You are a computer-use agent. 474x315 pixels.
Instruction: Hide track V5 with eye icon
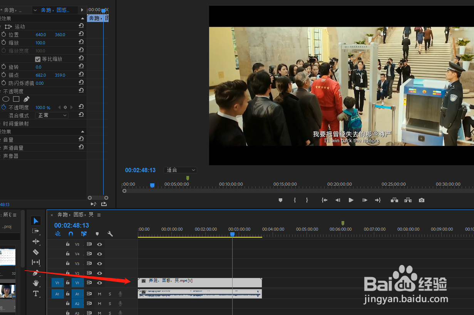pyautogui.click(x=100, y=244)
